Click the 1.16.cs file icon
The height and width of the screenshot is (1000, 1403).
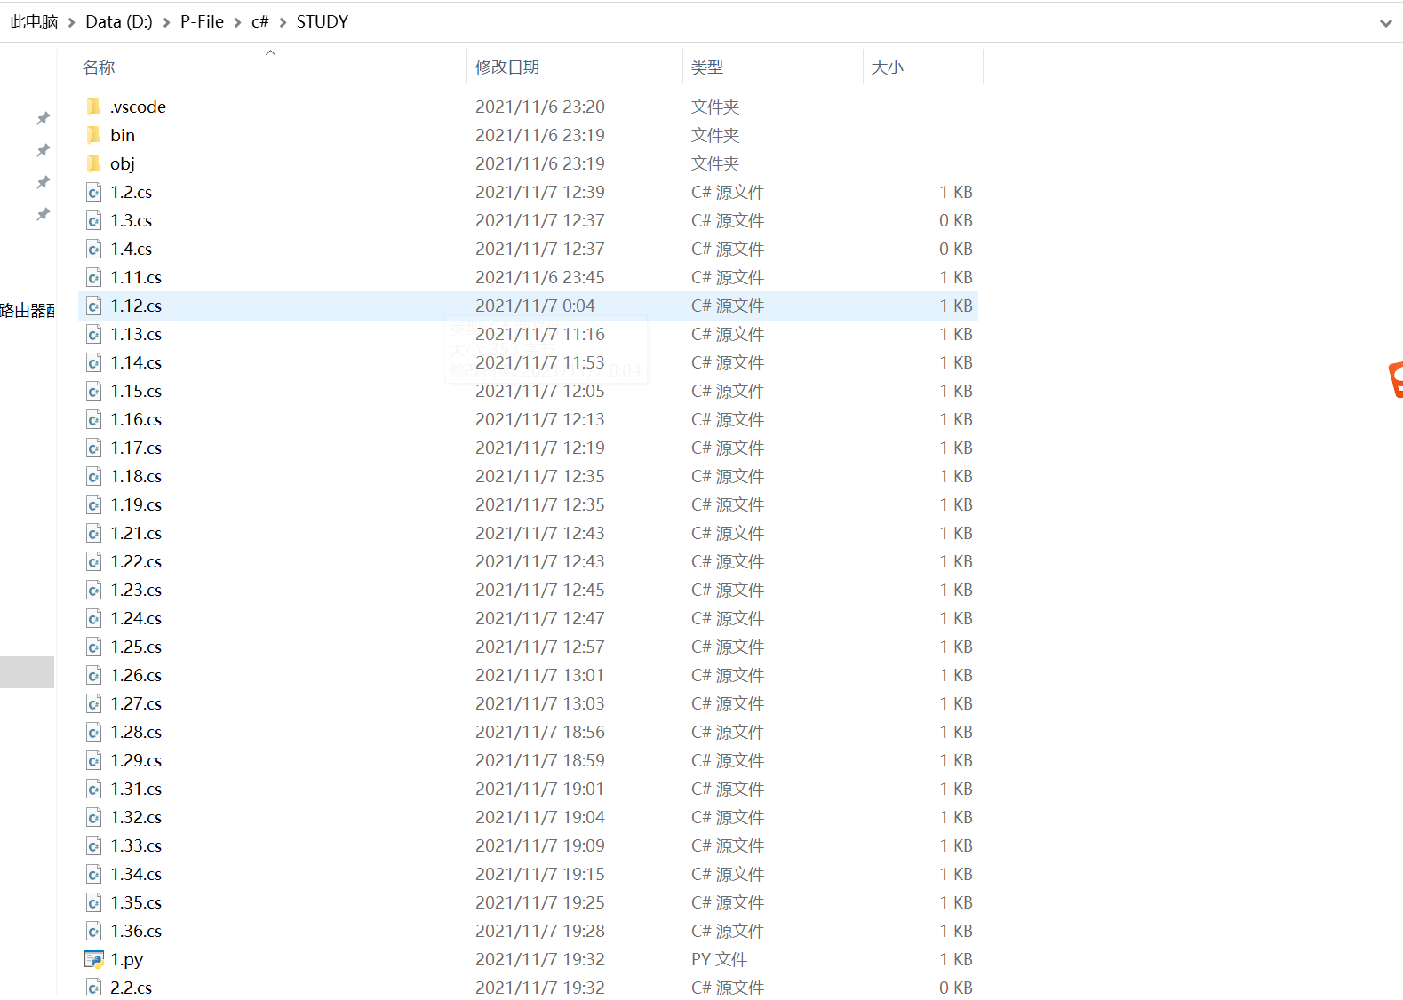click(93, 419)
